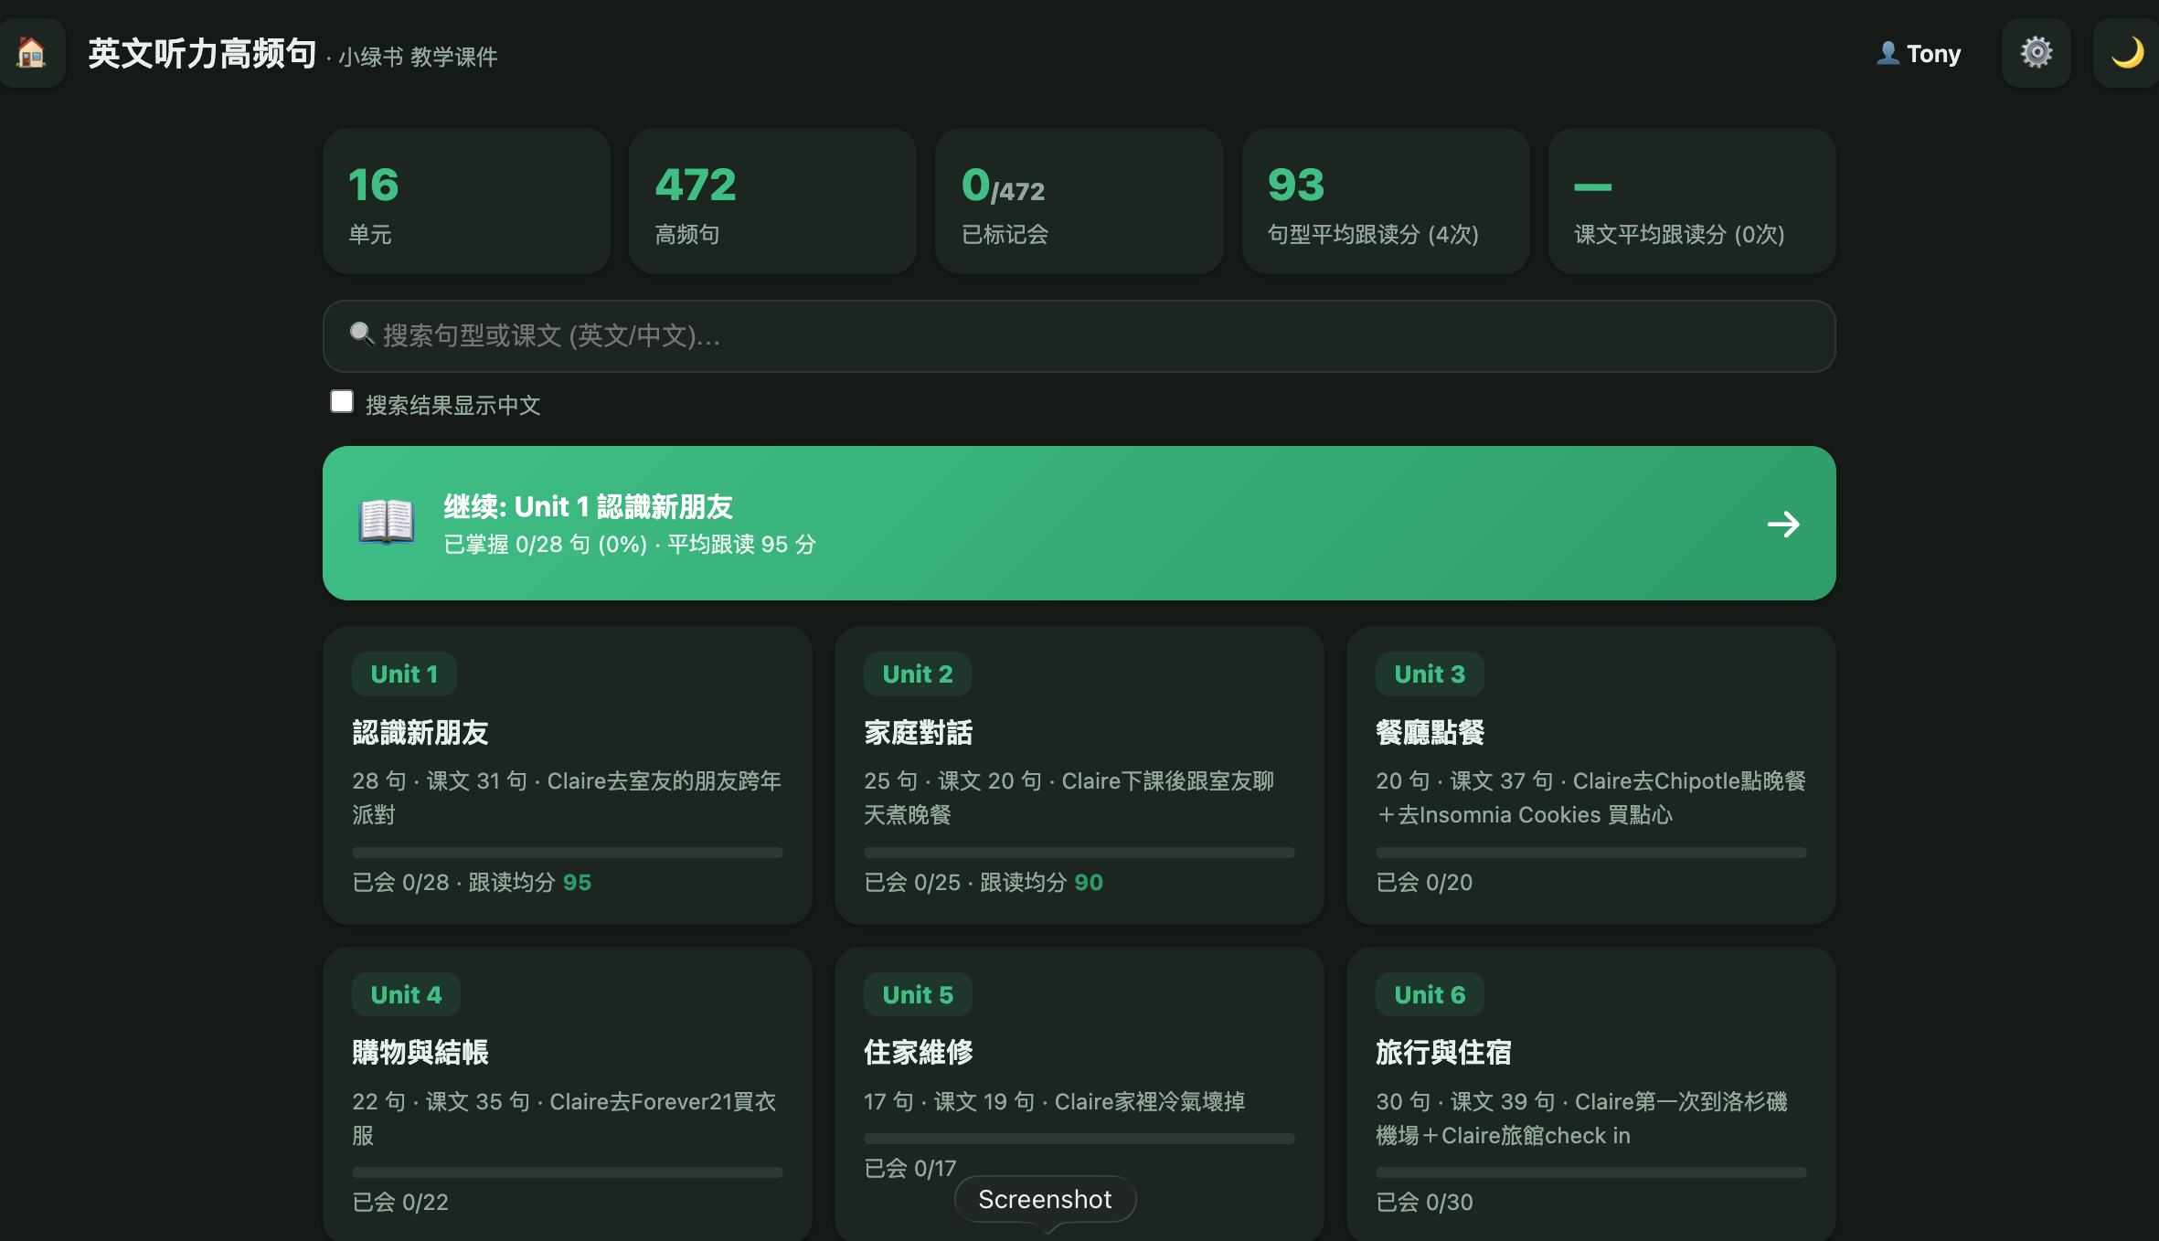Select the 家庭對話 card title

click(919, 732)
